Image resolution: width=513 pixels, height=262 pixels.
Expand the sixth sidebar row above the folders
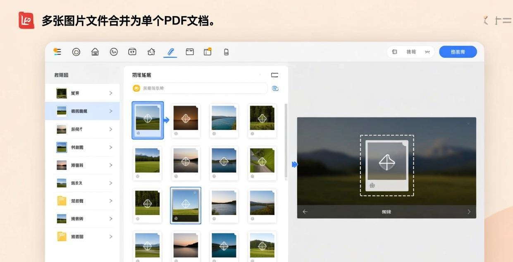(111, 183)
